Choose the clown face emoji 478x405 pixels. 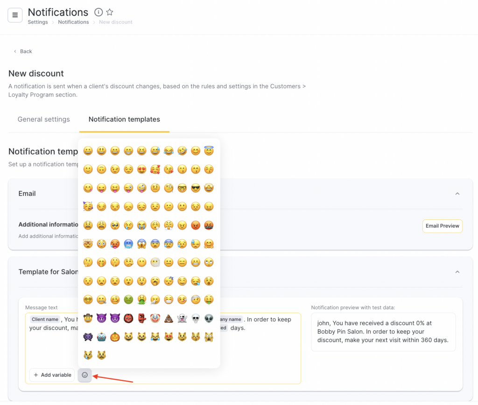(x=155, y=319)
